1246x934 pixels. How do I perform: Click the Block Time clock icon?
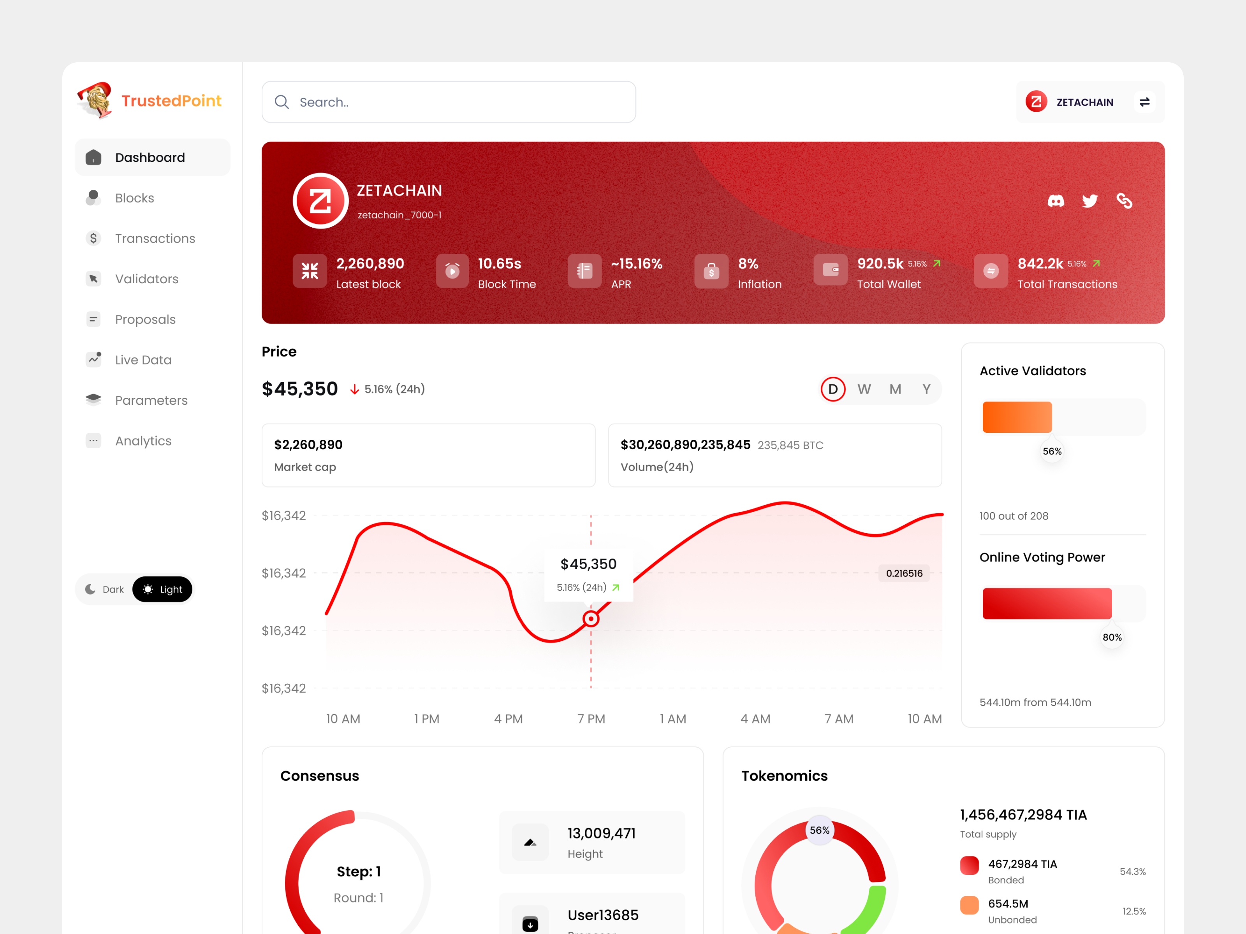pos(452,271)
